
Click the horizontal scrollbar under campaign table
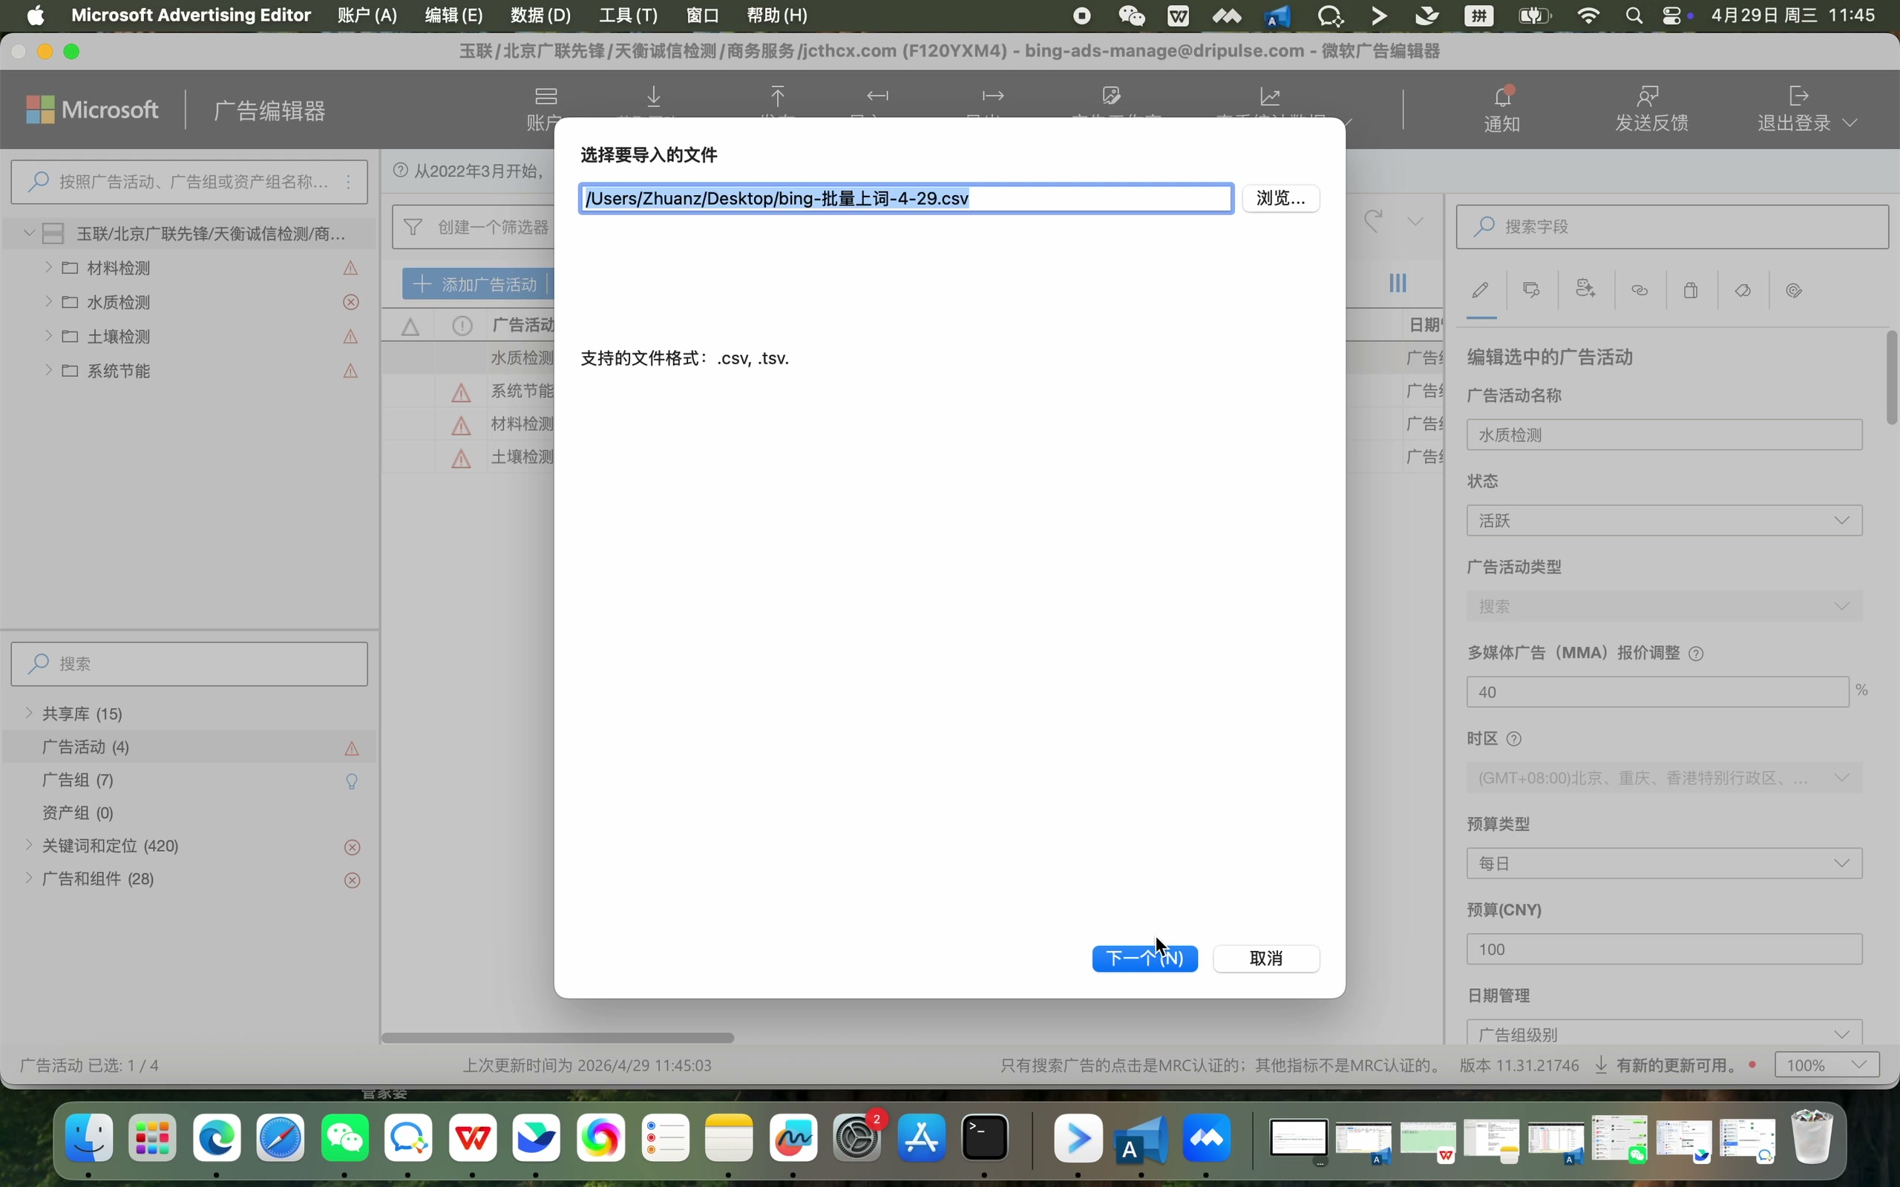[x=557, y=1038]
